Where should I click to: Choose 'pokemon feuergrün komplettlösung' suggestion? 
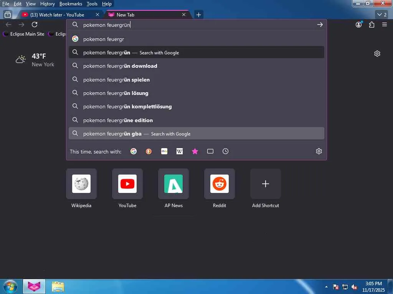pos(196,106)
